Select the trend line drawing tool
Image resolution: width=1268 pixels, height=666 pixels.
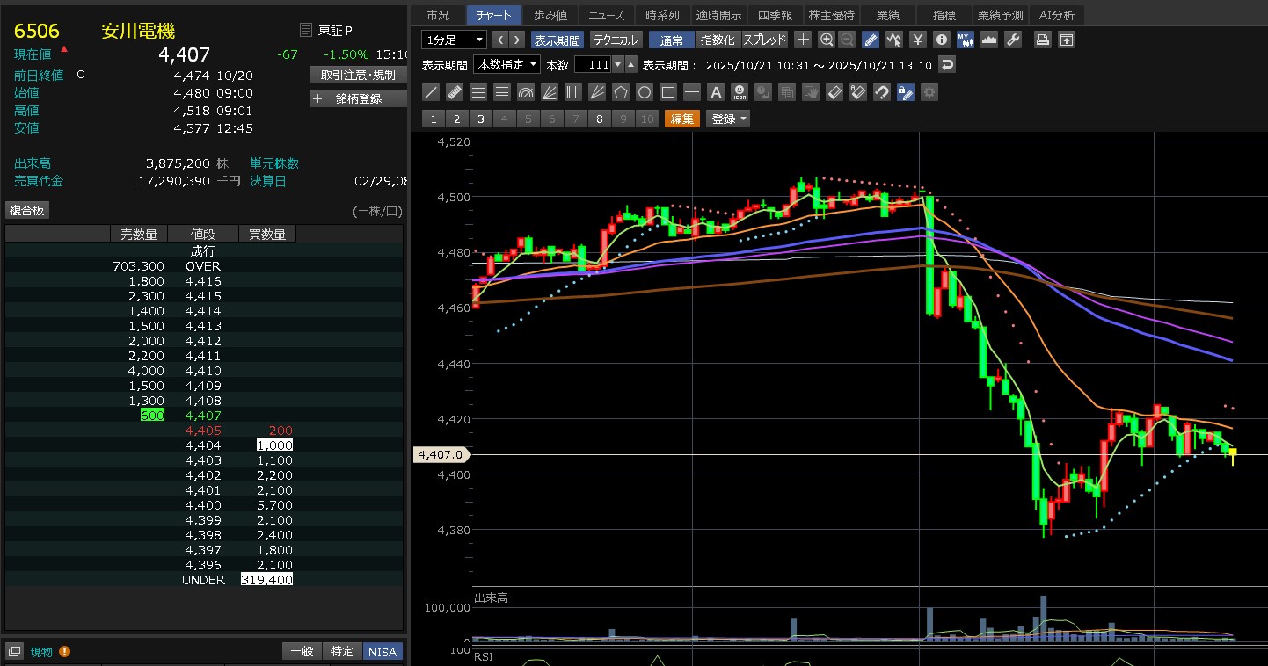(431, 92)
